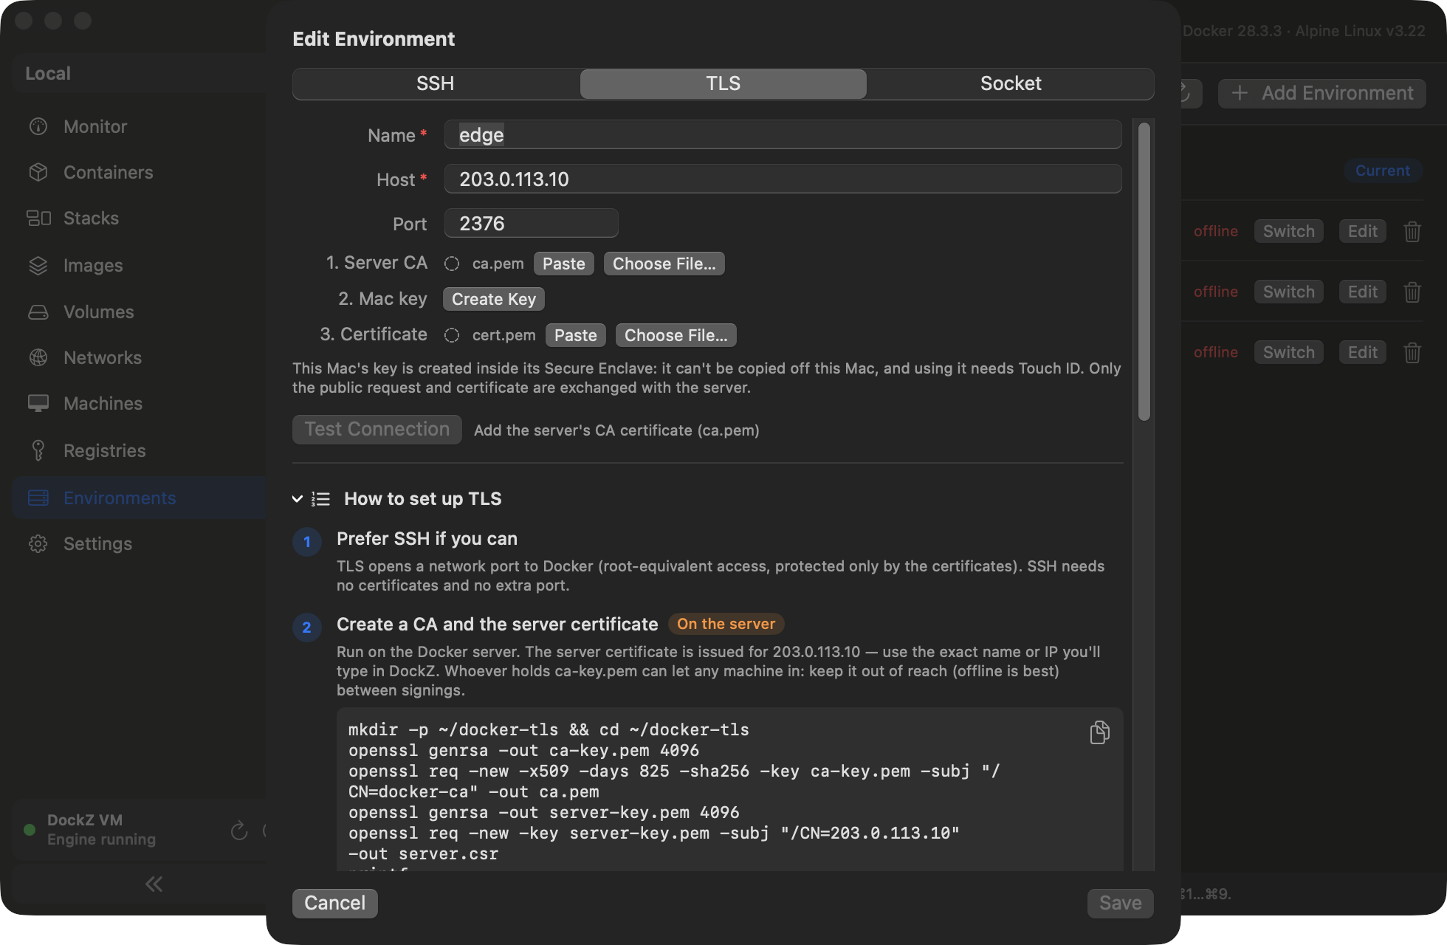Open the Registries sidebar section
The height and width of the screenshot is (945, 1447).
click(x=139, y=450)
